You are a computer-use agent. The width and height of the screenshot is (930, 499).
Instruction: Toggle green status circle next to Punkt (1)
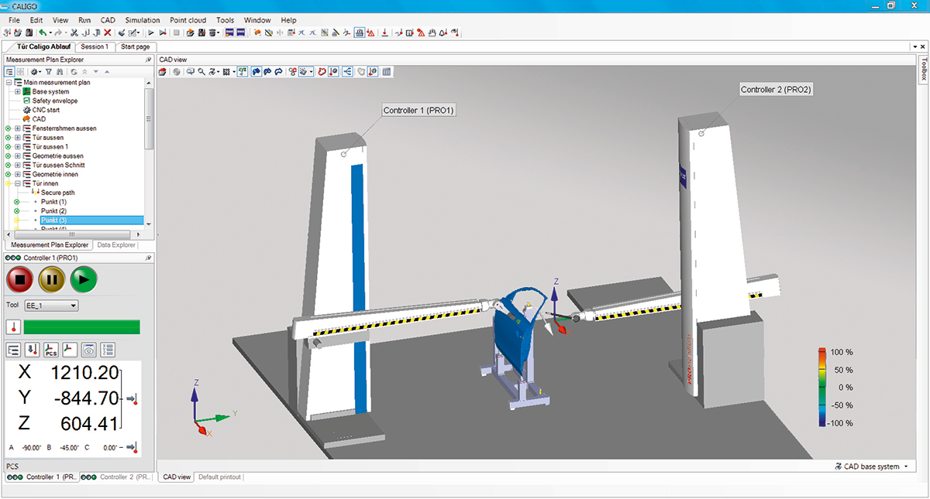click(17, 202)
